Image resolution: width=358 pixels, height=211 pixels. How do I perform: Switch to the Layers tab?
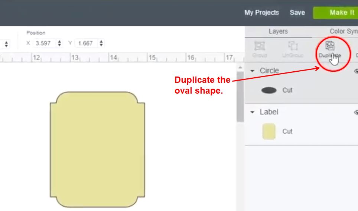click(x=278, y=31)
